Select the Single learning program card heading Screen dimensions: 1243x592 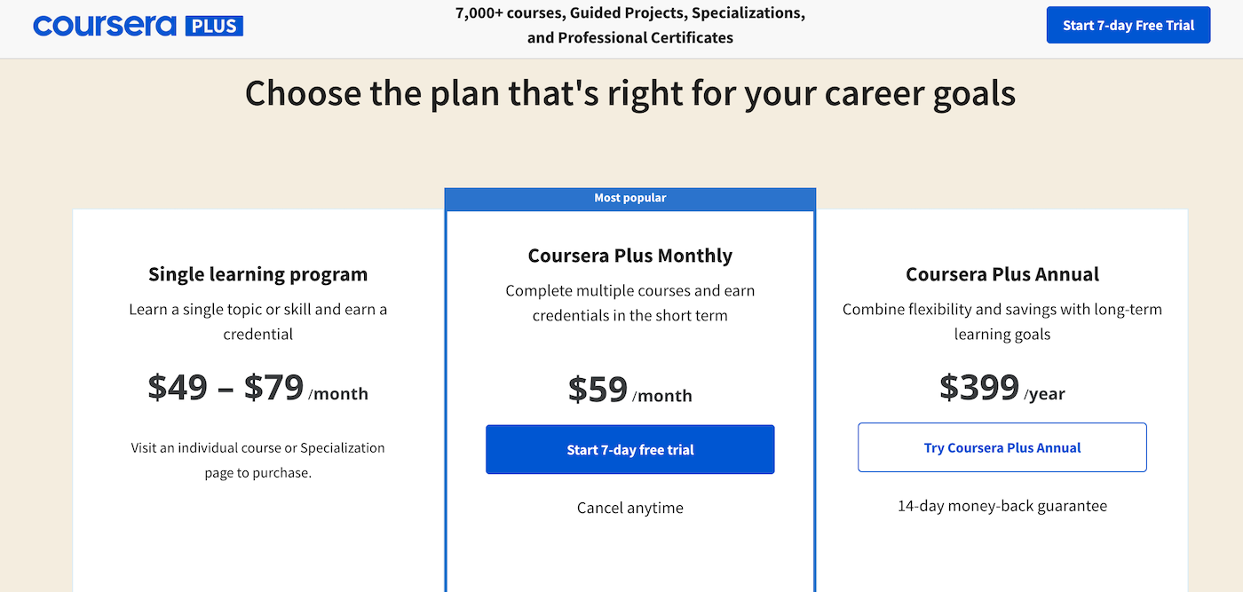pos(257,274)
